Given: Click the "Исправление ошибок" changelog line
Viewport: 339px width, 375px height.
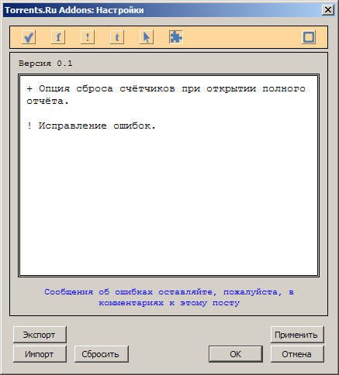Looking at the screenshot, I should click(x=92, y=126).
